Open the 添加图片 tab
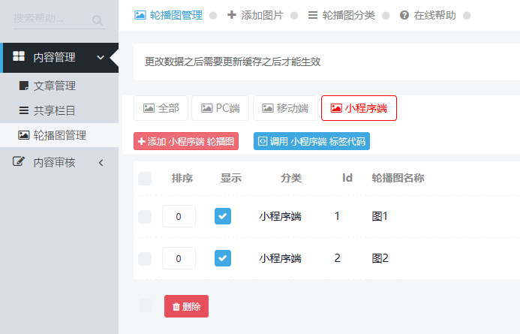Screen dimensions: 520x334 255,15
